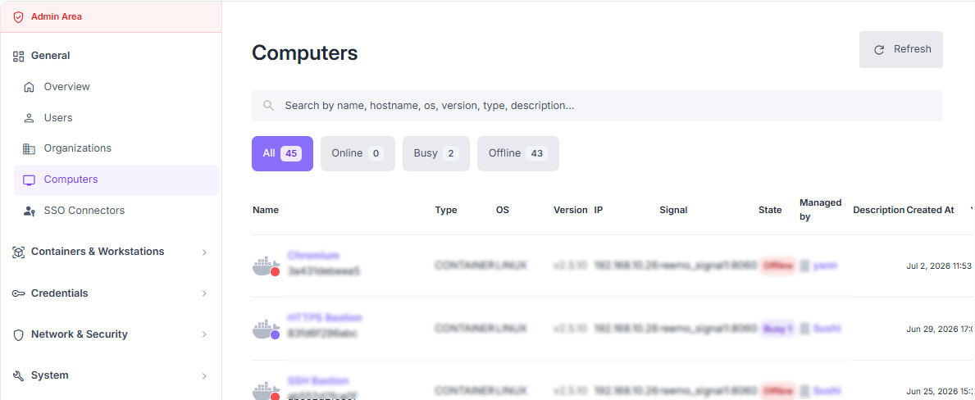Click the yann managed-by link

825,266
